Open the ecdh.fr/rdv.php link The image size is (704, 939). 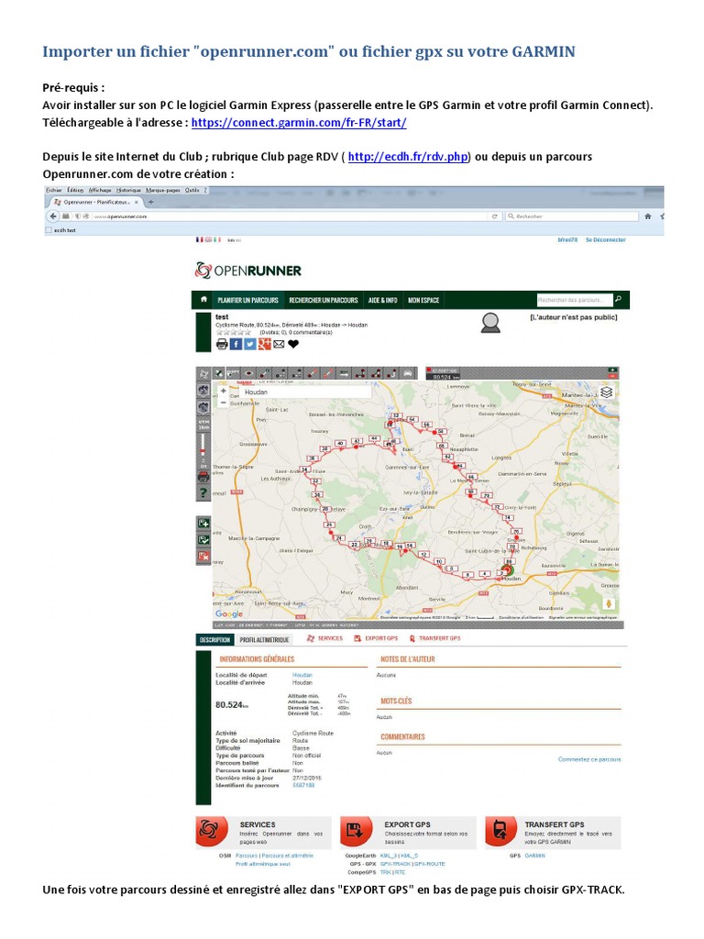click(408, 157)
